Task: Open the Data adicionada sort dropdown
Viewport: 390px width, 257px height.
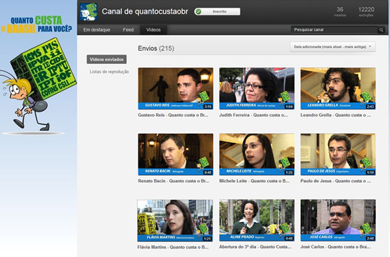Action: pyautogui.click(x=333, y=47)
